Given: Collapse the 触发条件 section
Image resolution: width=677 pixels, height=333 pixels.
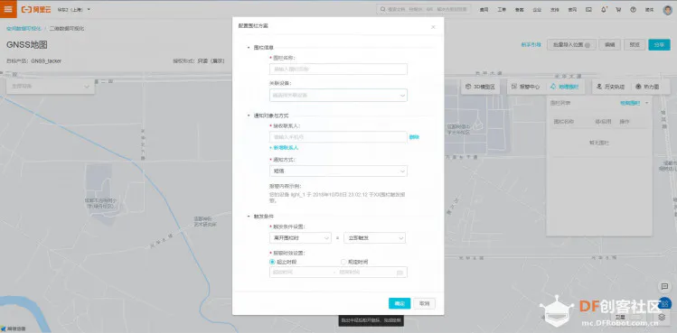Looking at the screenshot, I should pos(249,216).
